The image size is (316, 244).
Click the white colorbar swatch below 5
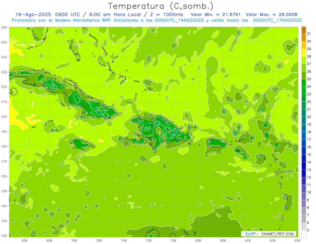point(304,234)
